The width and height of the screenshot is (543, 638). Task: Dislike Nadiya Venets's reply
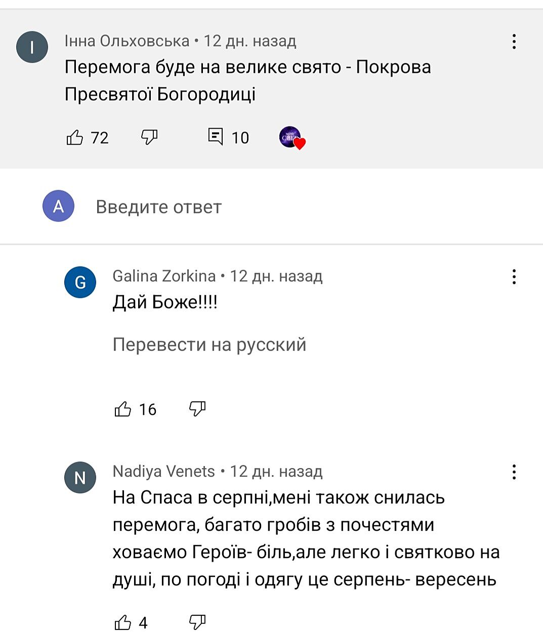pos(197,622)
